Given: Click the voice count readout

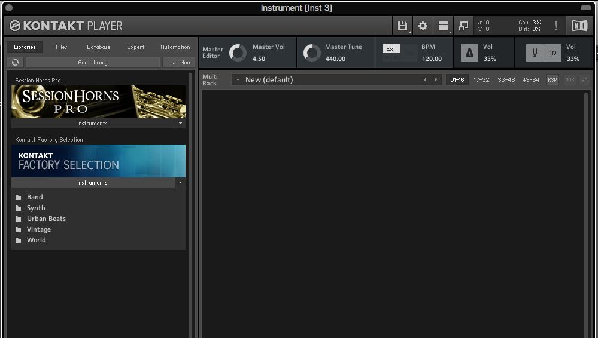Looking at the screenshot, I should [x=484, y=23].
